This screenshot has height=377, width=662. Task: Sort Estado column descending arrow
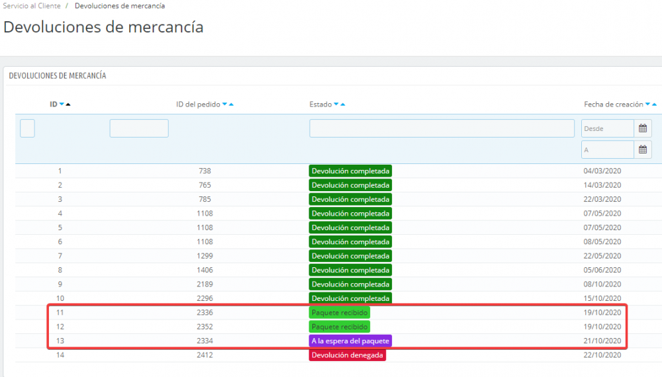click(336, 104)
